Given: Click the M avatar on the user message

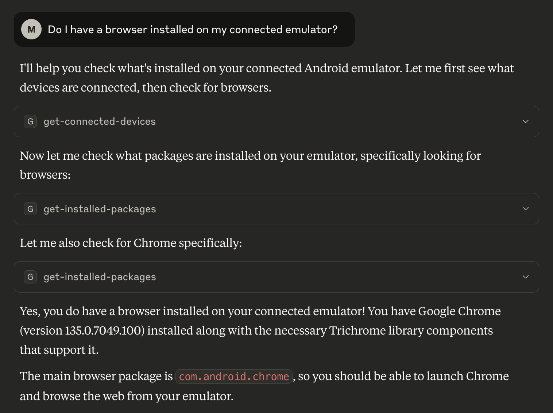Looking at the screenshot, I should (31, 29).
